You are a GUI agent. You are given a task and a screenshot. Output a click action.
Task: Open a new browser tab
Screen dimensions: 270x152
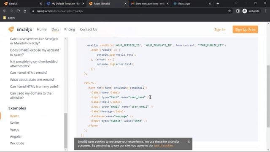pos(218,4)
